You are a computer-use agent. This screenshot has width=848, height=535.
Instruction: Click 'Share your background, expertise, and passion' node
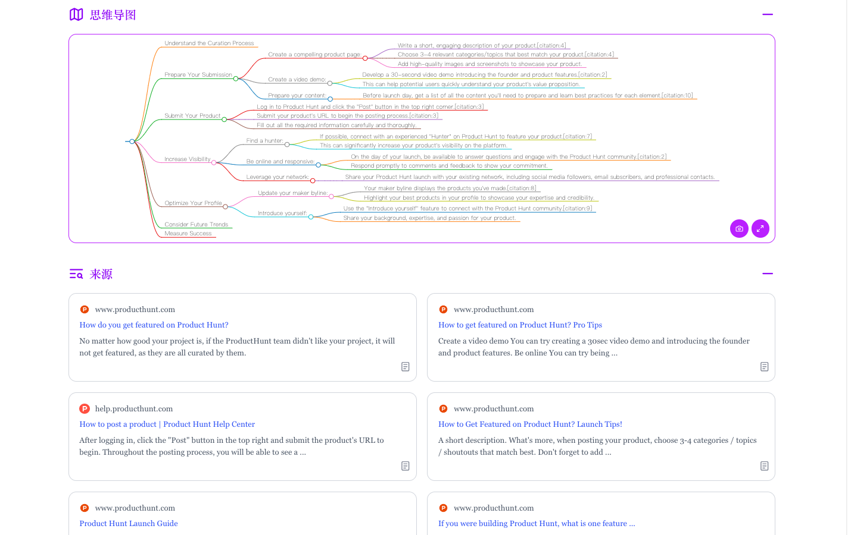[x=429, y=218]
